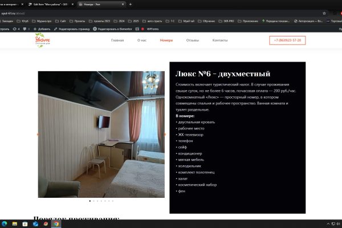Close the "Edit Item Мои работы" tab
Image resolution: width=342 pixels, height=228 pixels.
[x=72, y=4]
